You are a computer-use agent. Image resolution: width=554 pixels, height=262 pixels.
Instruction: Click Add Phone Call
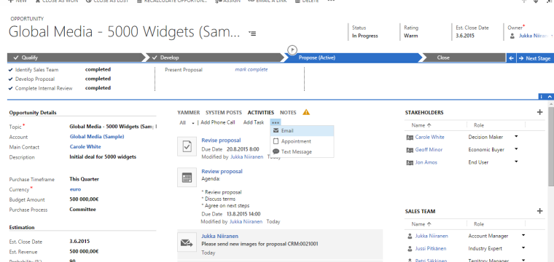(x=218, y=122)
